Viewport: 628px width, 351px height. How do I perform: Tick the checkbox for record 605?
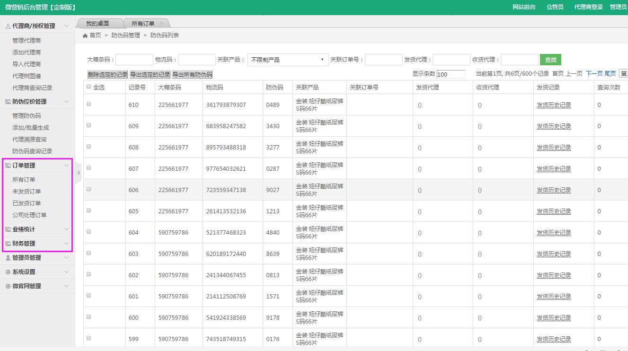point(88,211)
